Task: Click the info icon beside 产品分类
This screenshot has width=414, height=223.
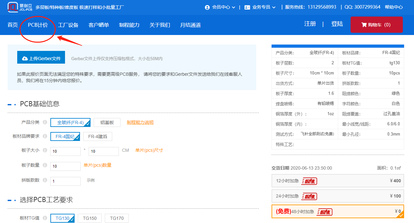Action: point(45,122)
